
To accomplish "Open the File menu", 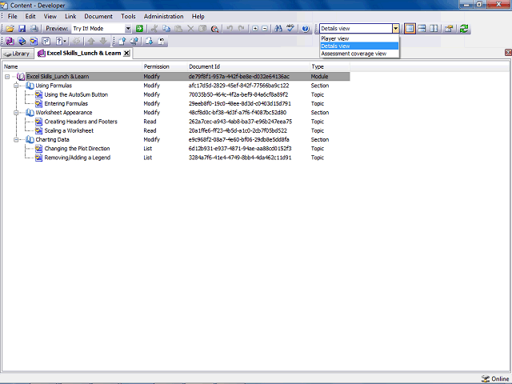I will pyautogui.click(x=13, y=16).
